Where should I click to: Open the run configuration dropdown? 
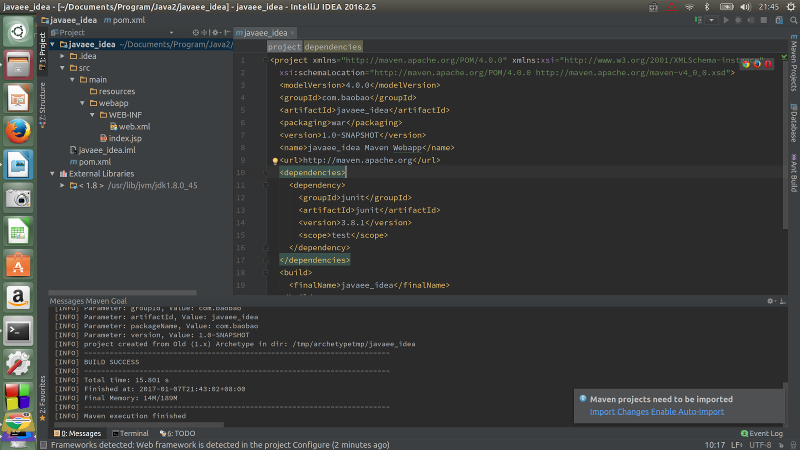[711, 20]
